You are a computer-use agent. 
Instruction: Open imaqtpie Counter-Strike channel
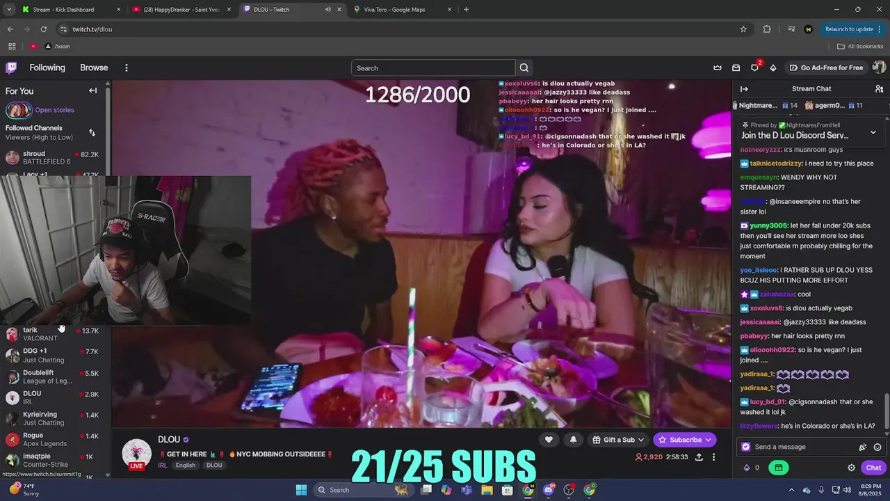coord(53,460)
